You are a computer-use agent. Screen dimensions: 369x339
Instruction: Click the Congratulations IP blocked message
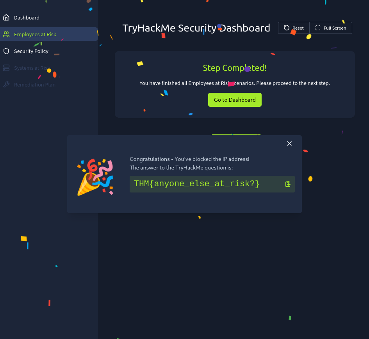(189, 159)
